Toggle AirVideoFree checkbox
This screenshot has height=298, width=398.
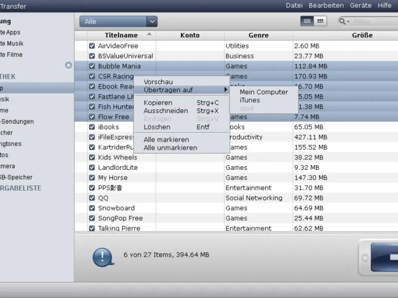(x=92, y=46)
